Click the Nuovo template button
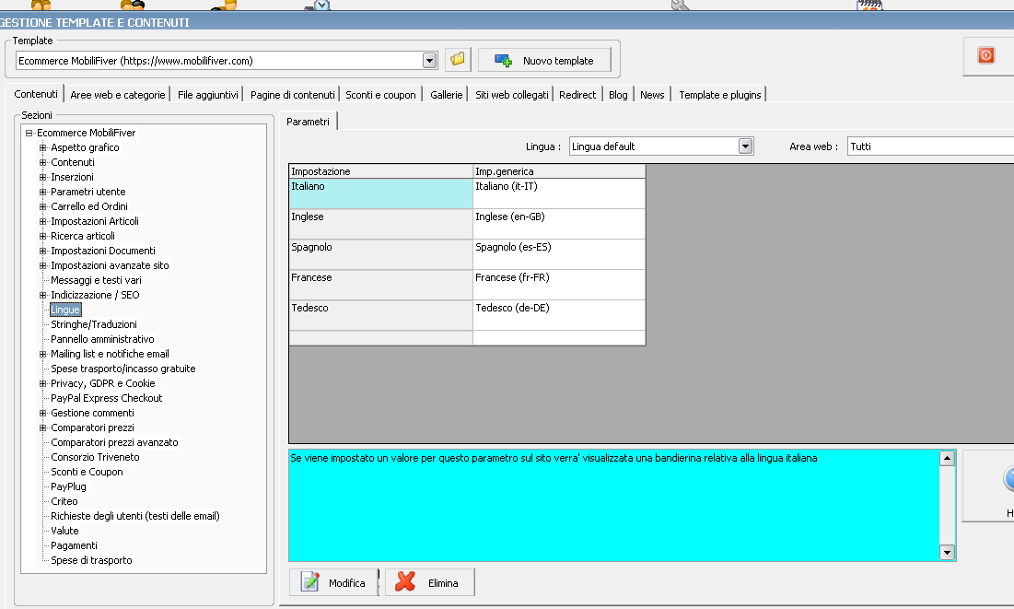Viewport: 1014px width, 609px height. pos(544,60)
